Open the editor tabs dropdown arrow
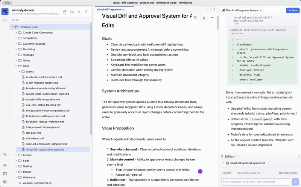Viewport: 301px width, 187px height. 208,9
